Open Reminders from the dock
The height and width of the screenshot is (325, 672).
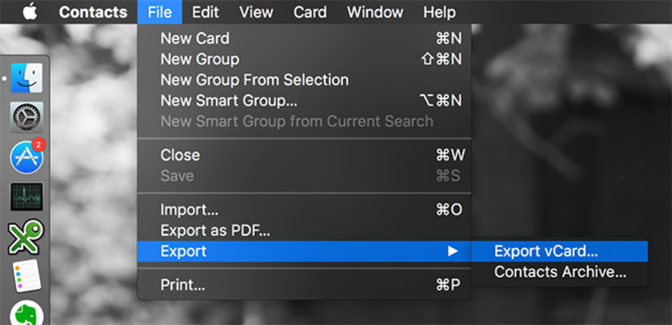[27, 276]
